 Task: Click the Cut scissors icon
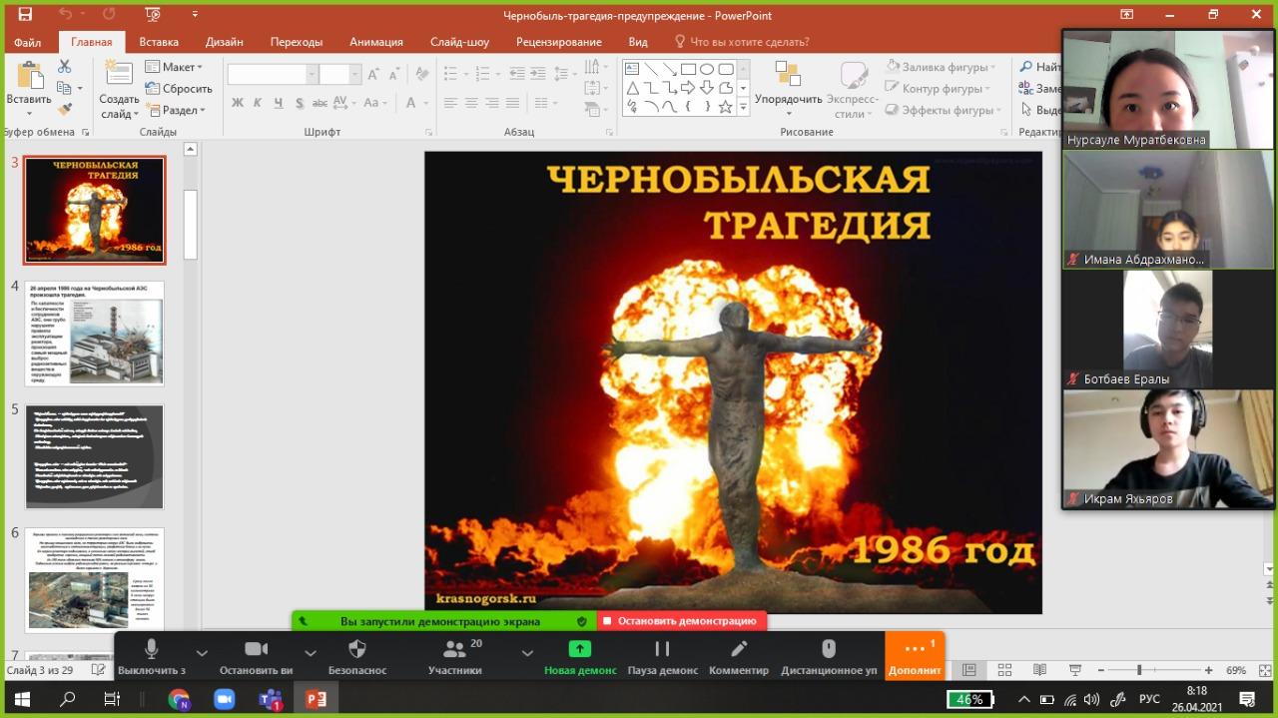point(65,67)
